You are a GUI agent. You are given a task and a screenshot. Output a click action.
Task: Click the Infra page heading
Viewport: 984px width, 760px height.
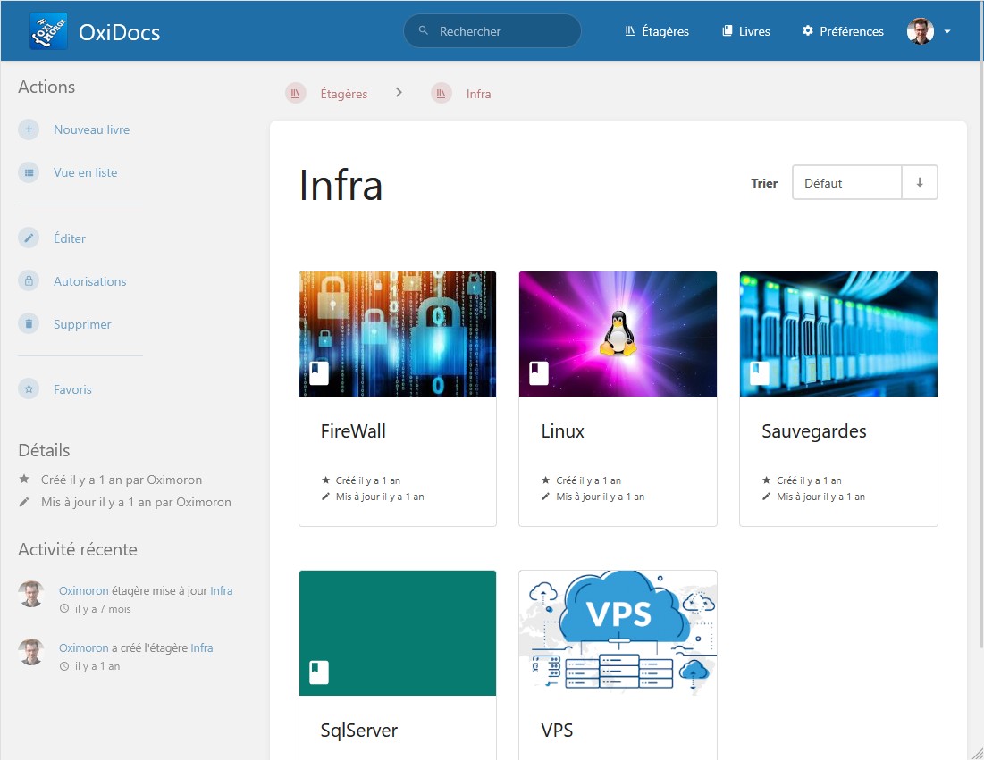pyautogui.click(x=341, y=186)
